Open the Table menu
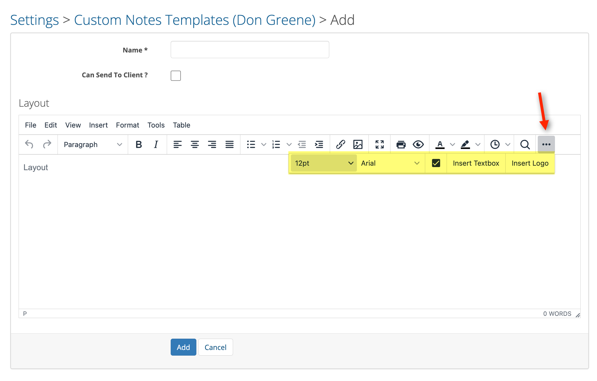The width and height of the screenshot is (597, 381). click(181, 125)
